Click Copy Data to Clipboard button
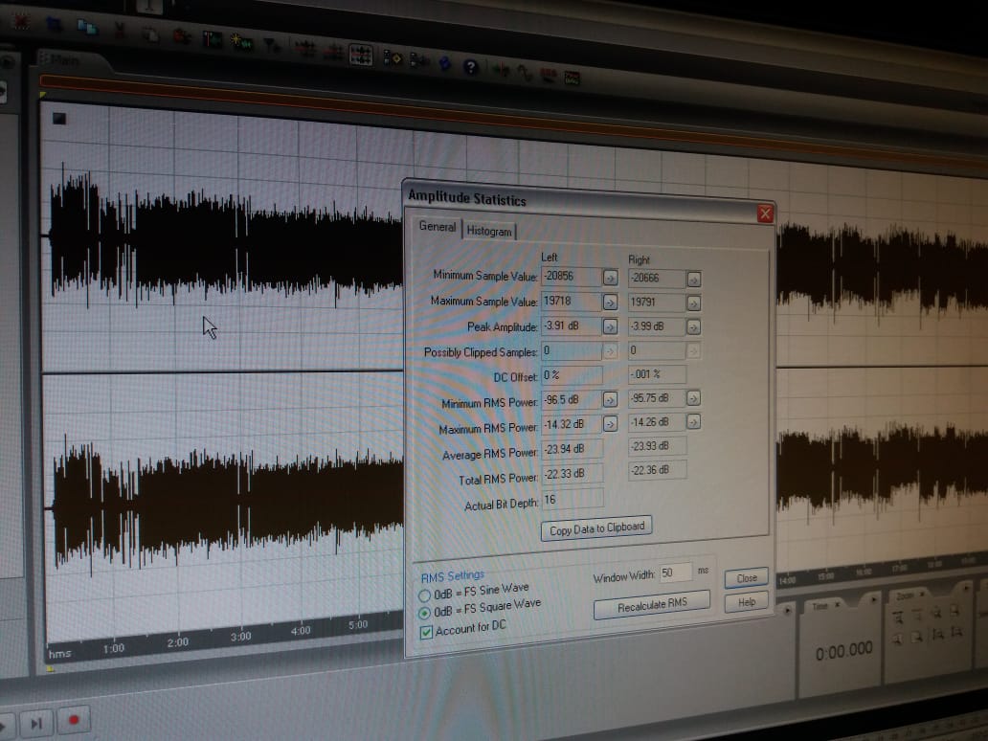Screen dimensions: 988x741 (596, 528)
